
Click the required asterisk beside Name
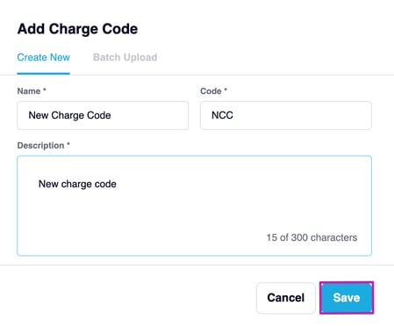(x=45, y=90)
